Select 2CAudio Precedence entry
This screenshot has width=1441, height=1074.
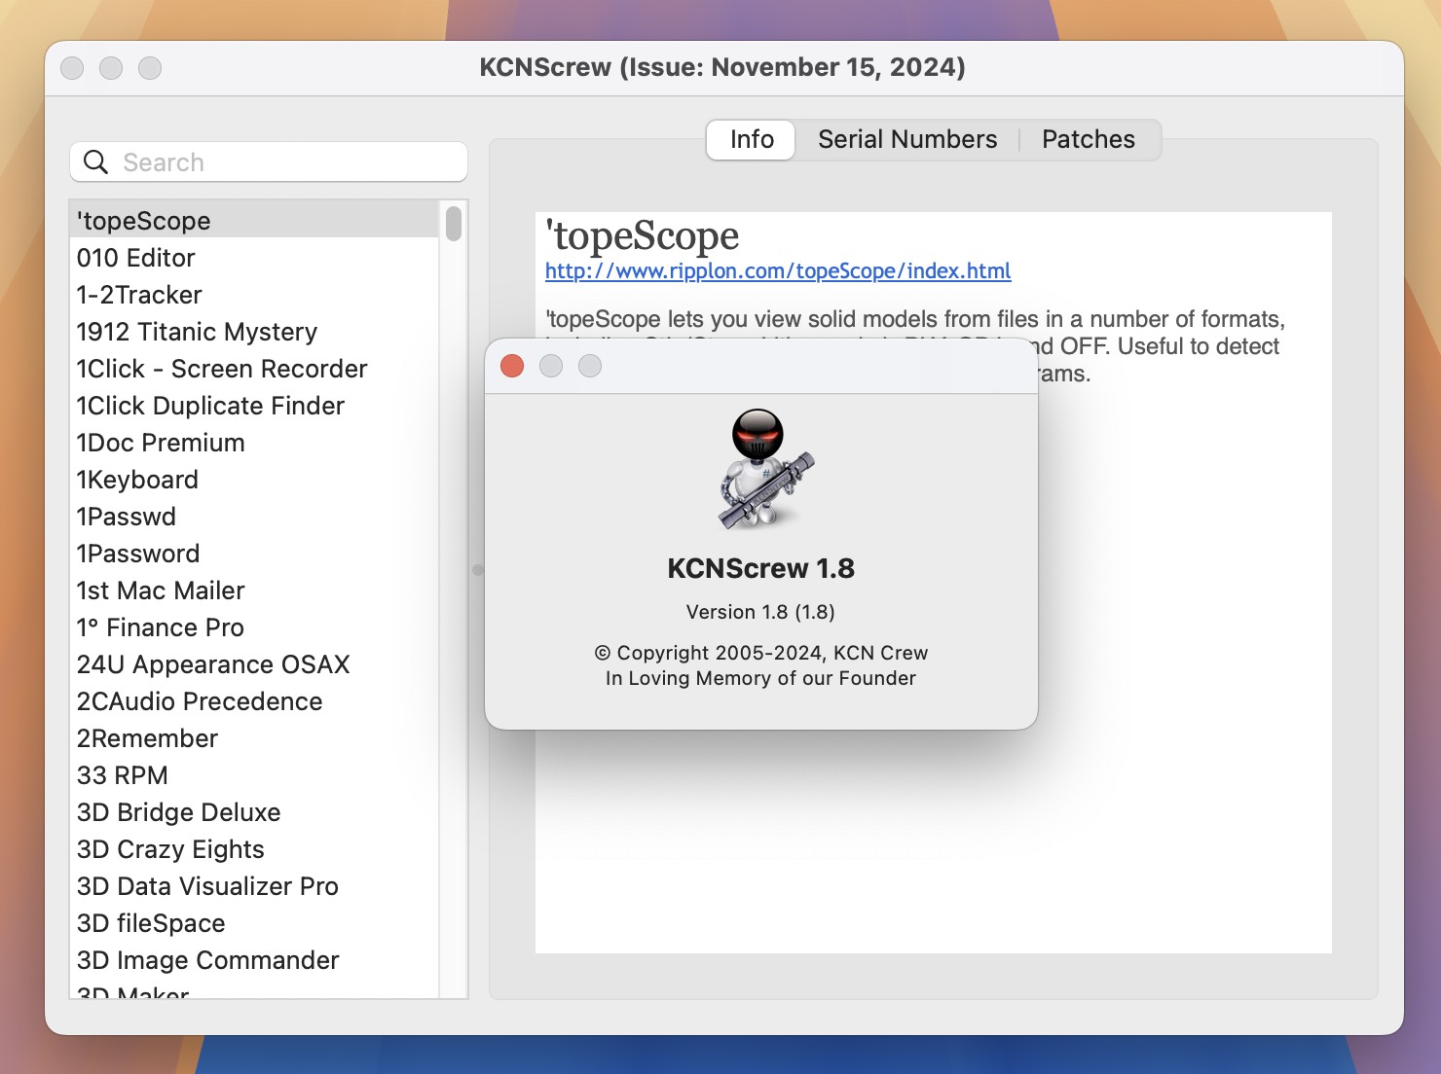pos(255,701)
